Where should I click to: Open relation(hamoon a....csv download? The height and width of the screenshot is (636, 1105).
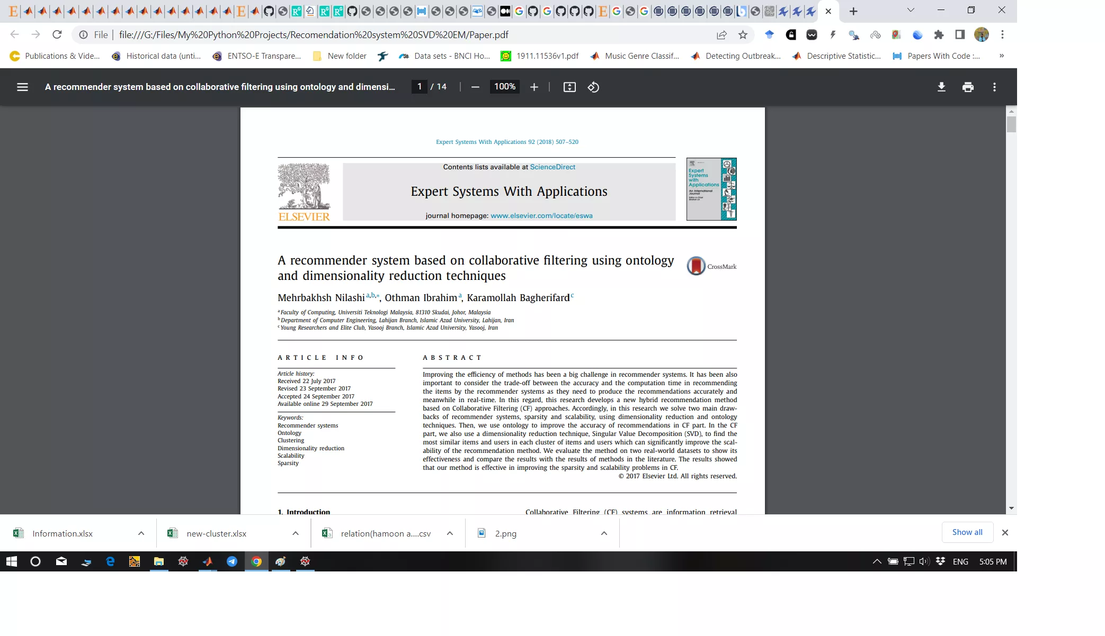pyautogui.click(x=386, y=533)
